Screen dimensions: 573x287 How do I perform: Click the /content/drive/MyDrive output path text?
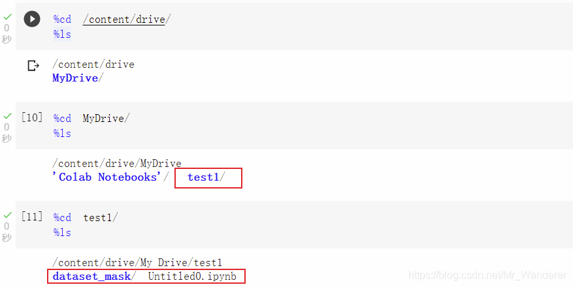[117, 163]
